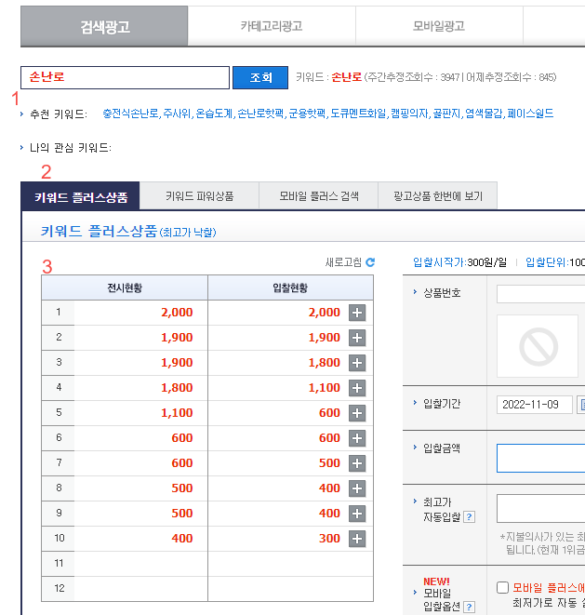
Task: Click plus icon for 1,900 bid row
Action: pos(357,338)
